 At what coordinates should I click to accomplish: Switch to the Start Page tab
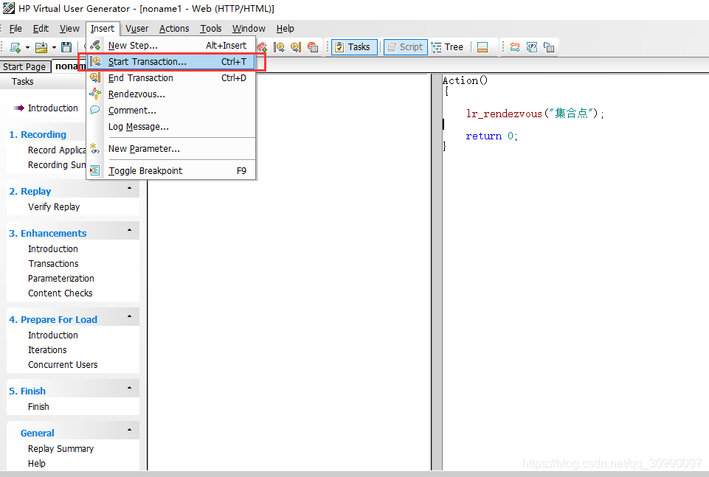coord(24,67)
